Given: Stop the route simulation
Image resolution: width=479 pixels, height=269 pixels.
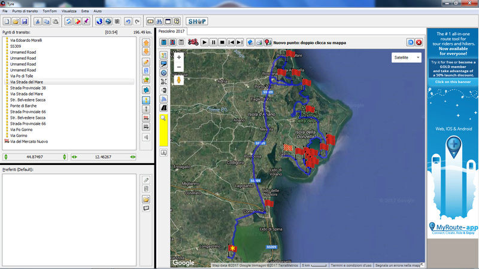Looking at the screenshot, I should [x=222, y=42].
